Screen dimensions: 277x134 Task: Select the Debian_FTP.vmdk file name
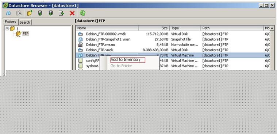click(x=100, y=50)
